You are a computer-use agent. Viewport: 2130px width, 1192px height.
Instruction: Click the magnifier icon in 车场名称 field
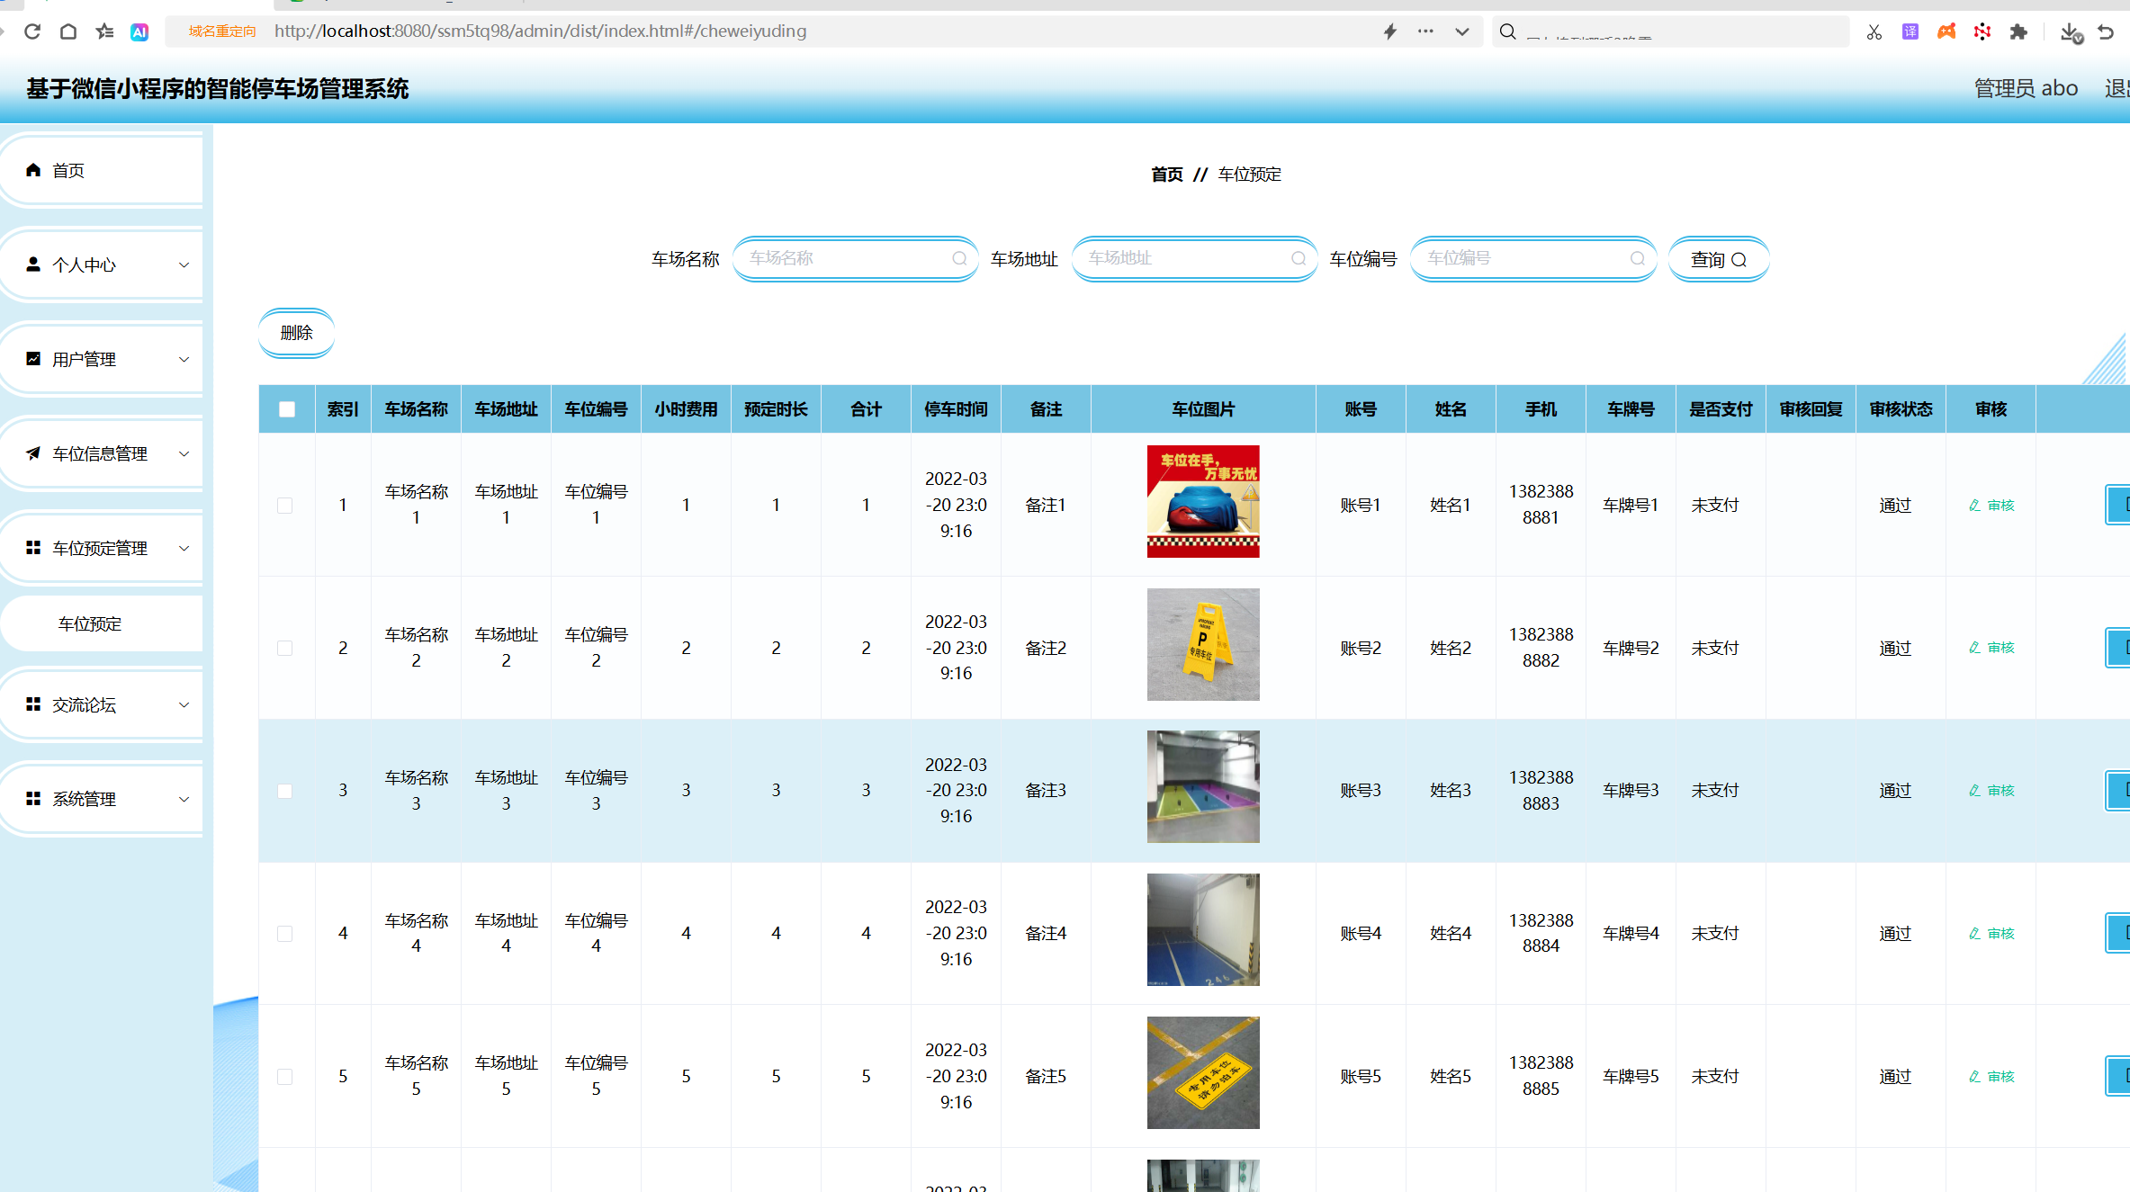point(959,259)
